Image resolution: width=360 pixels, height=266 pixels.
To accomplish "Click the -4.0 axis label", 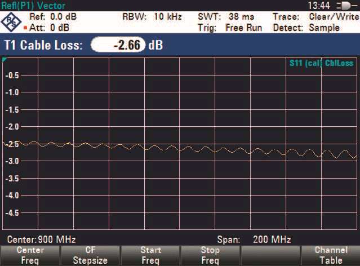I will click(12, 196).
